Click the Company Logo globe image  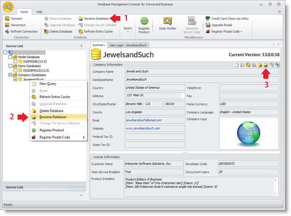pyautogui.click(x=249, y=133)
